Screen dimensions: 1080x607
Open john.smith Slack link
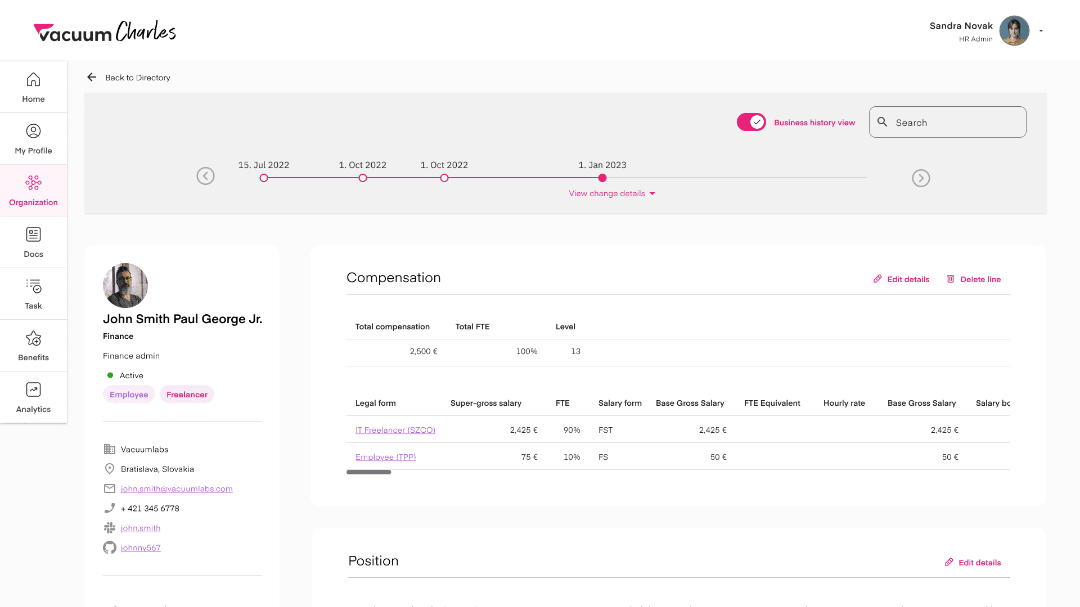point(141,528)
